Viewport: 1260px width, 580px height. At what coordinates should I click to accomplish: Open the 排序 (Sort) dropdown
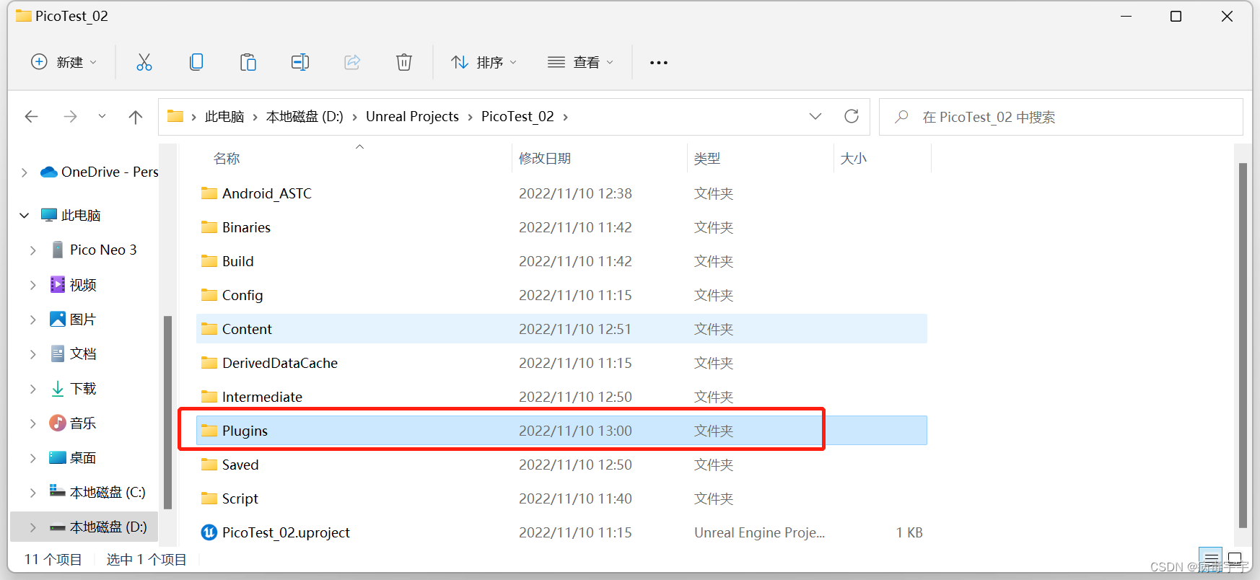484,62
